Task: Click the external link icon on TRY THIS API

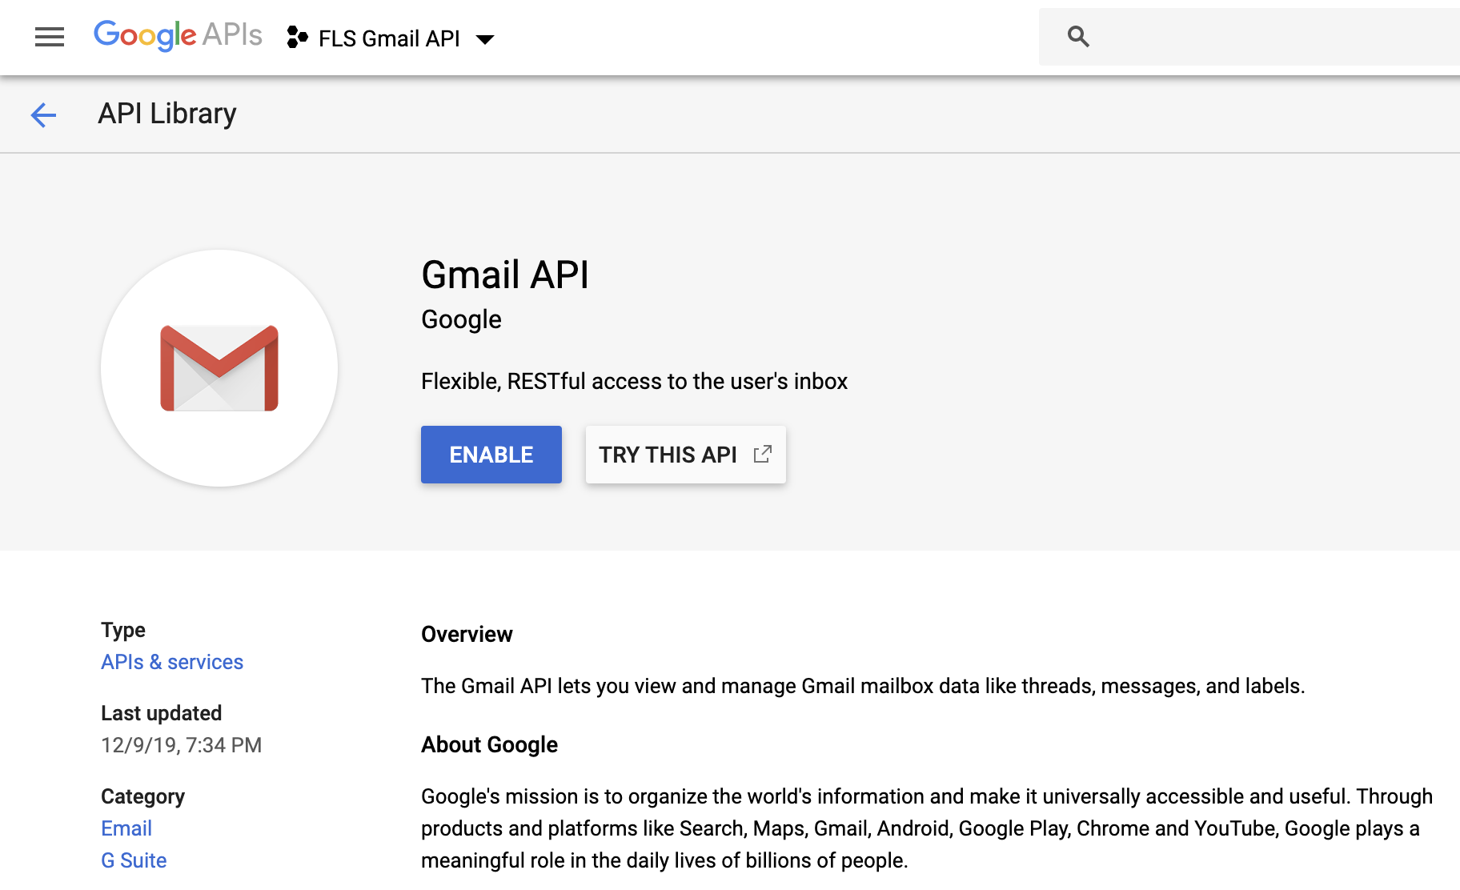Action: tap(761, 454)
